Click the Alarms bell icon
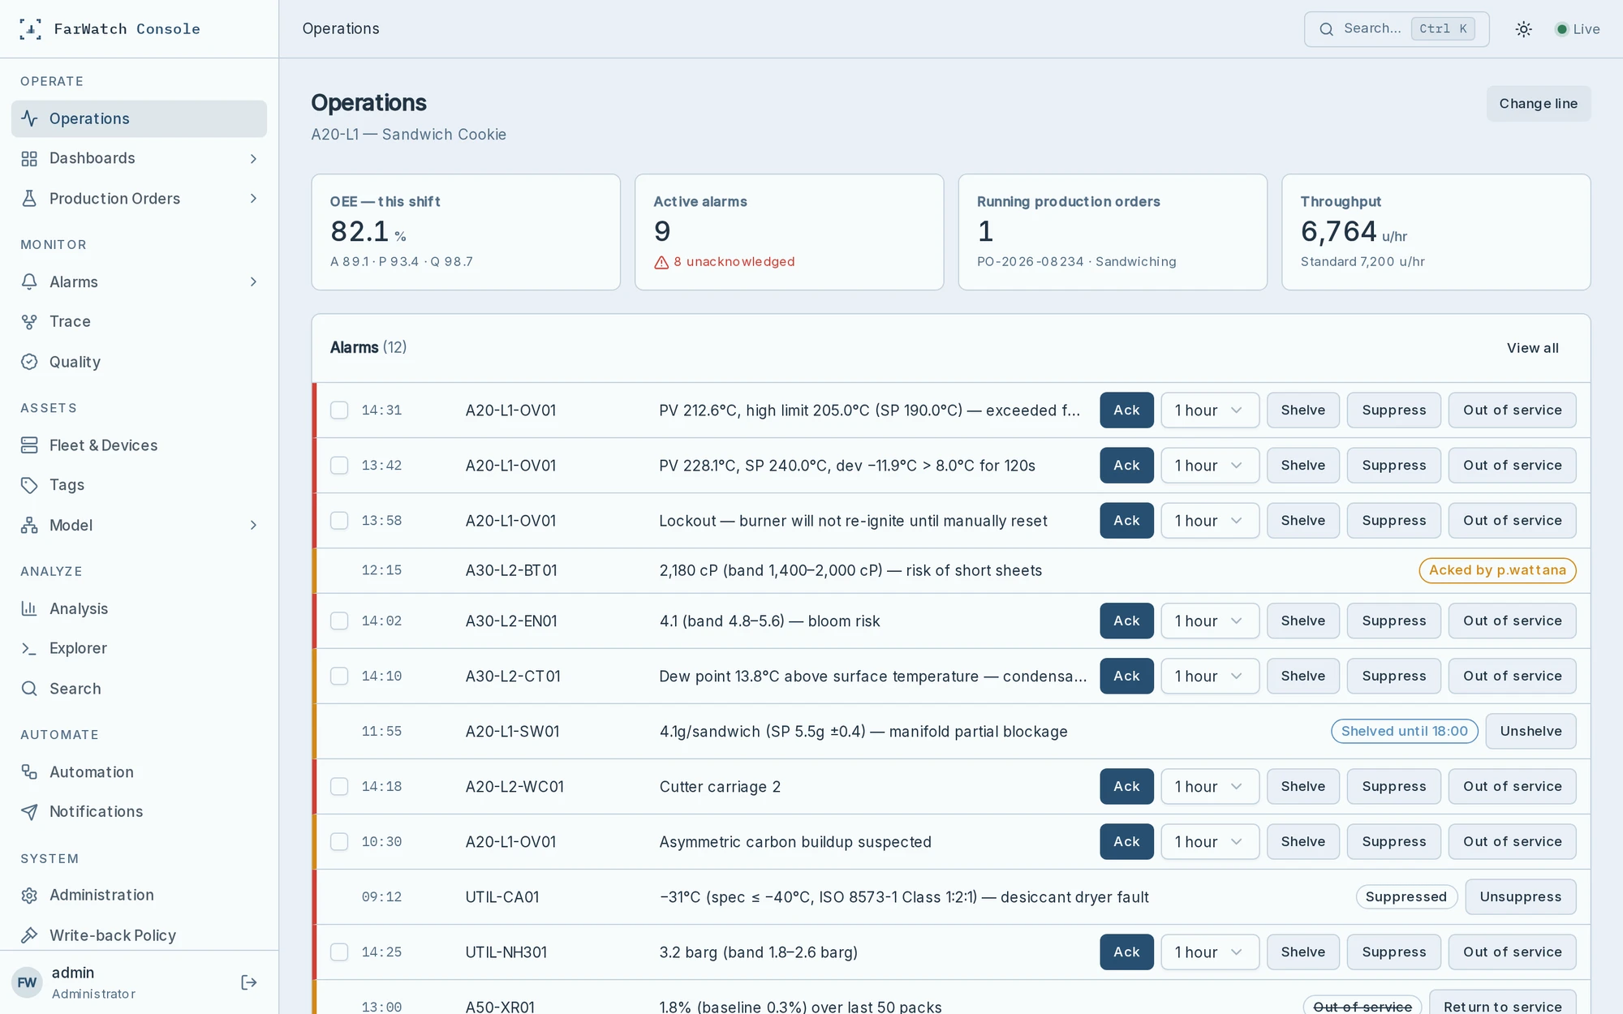The height and width of the screenshot is (1014, 1623). [x=29, y=281]
